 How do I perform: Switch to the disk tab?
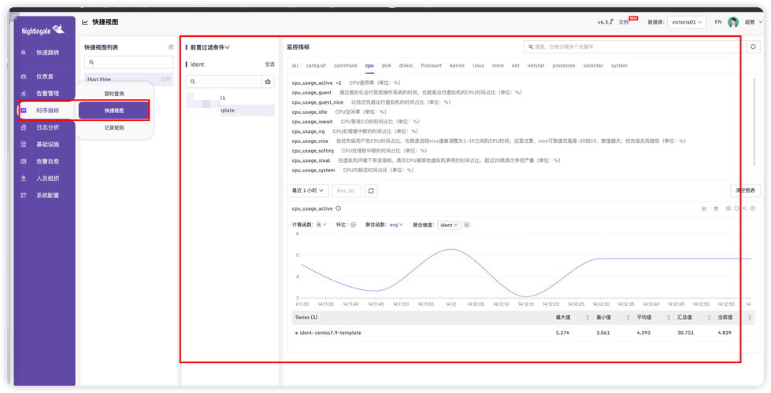point(387,65)
